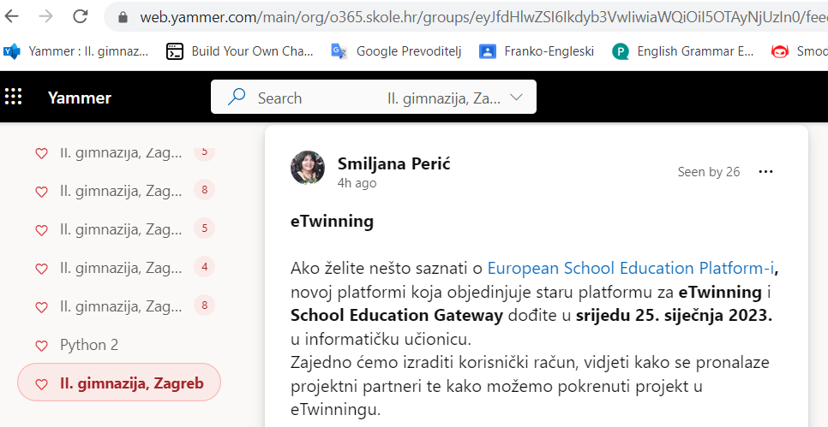Open Google Prevoditelj bookmark
The image size is (828, 427).
click(x=396, y=51)
